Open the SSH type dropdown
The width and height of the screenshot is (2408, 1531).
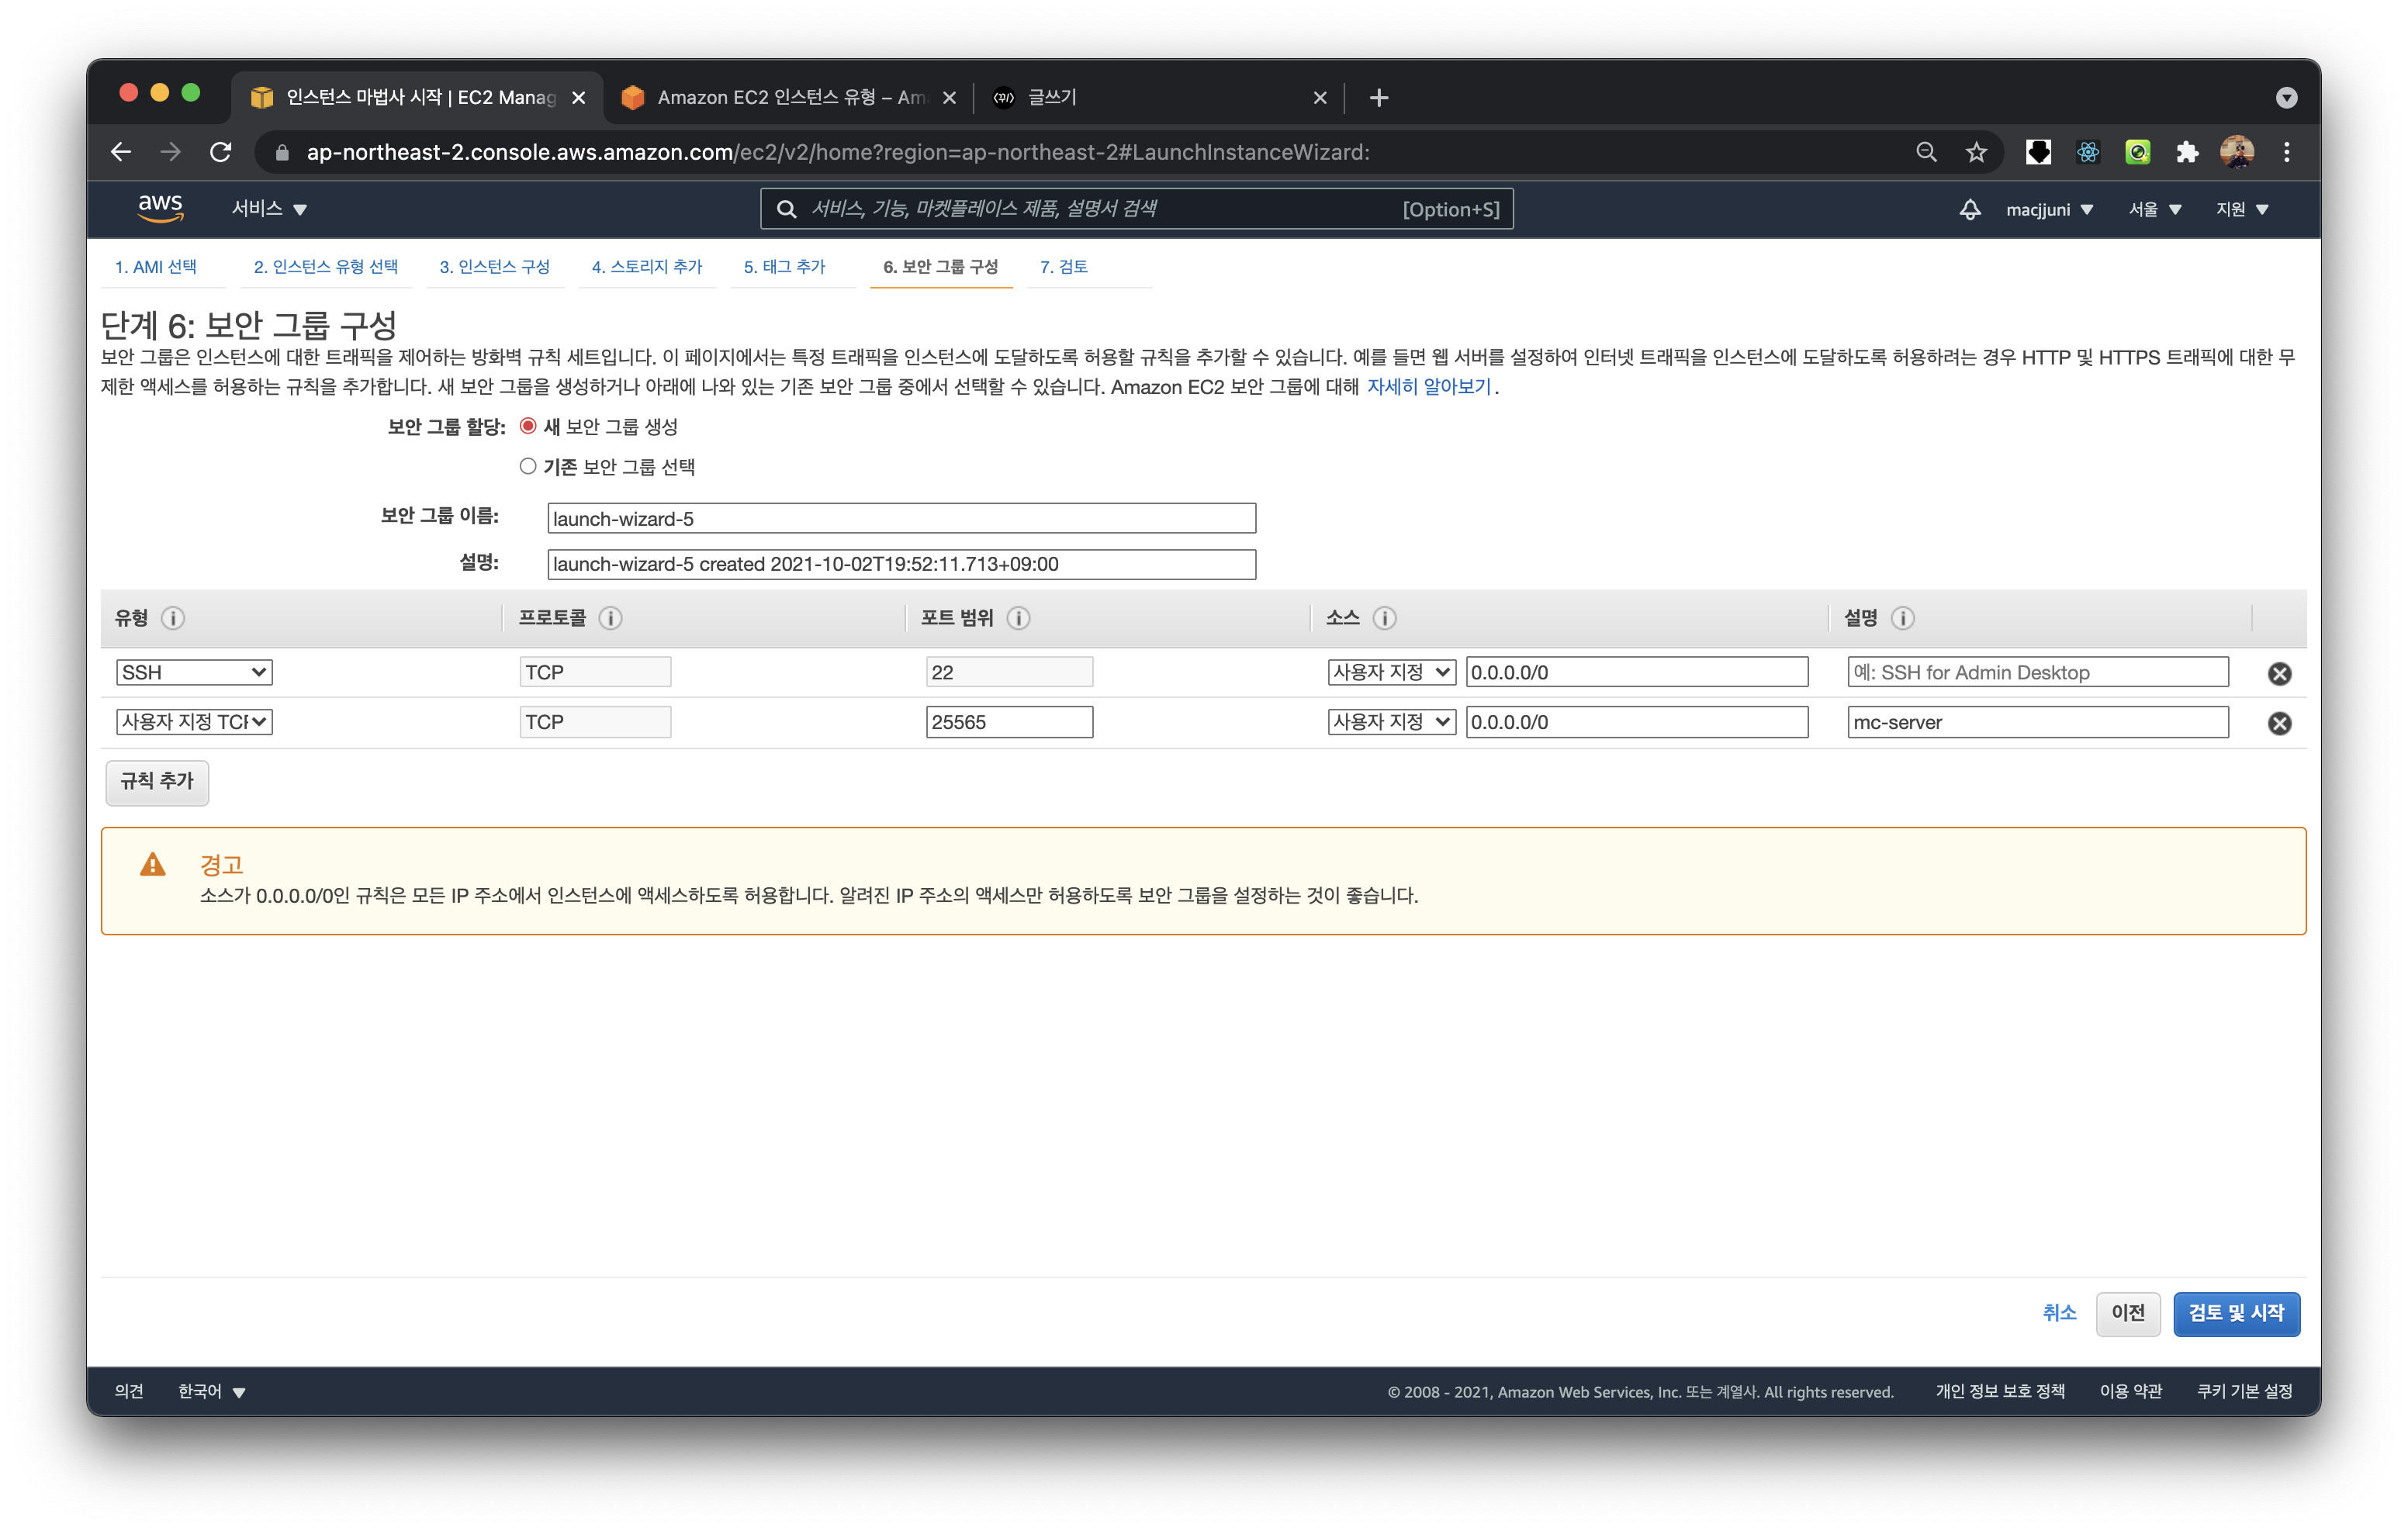tap(193, 672)
